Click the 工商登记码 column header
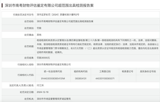This screenshot has width=160, height=102. coord(105,72)
